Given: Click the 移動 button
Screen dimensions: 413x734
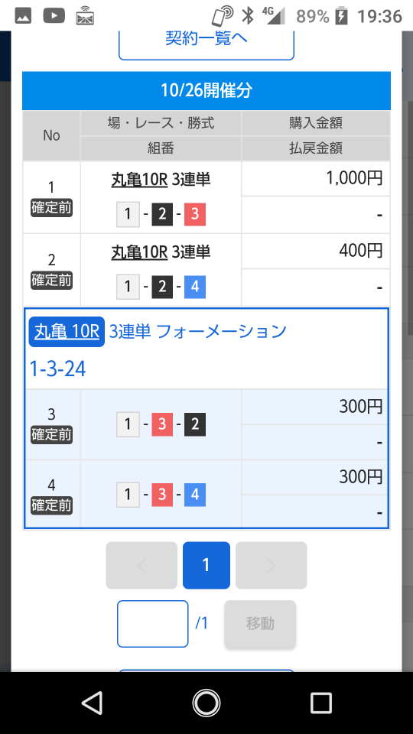Looking at the screenshot, I should point(260,624).
